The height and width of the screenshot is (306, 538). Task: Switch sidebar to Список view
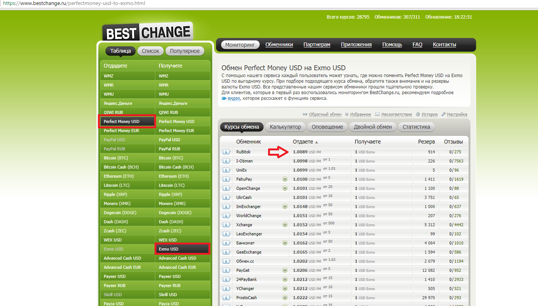[x=151, y=51]
